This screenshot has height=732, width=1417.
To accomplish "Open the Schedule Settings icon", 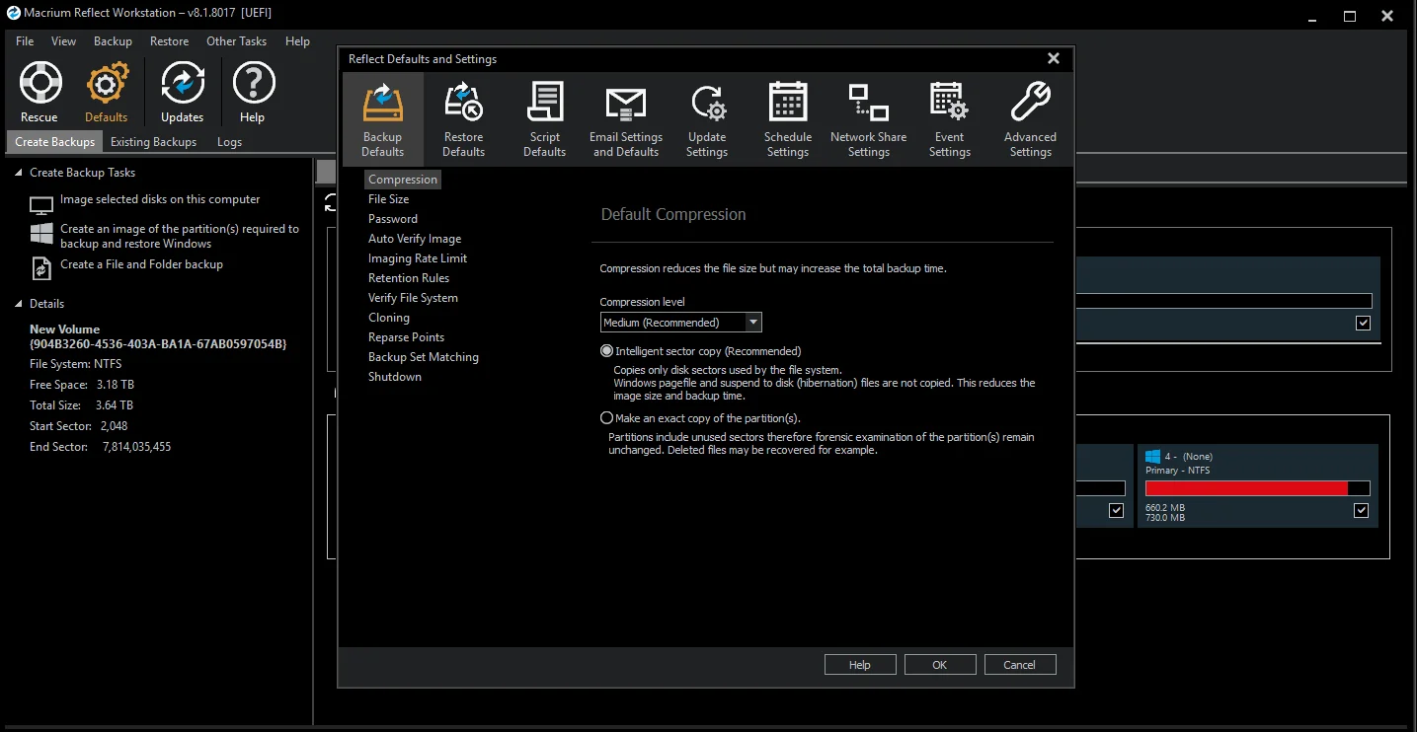I will [788, 104].
